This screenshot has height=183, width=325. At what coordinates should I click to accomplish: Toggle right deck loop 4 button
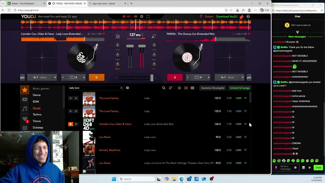tap(198, 77)
